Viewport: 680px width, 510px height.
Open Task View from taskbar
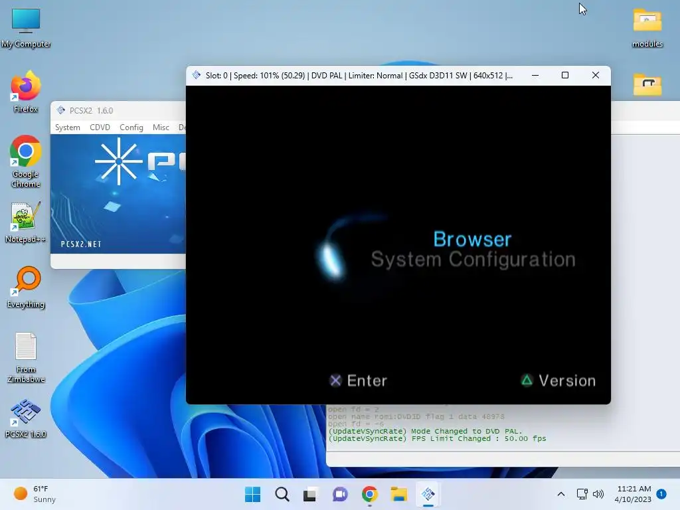(311, 494)
